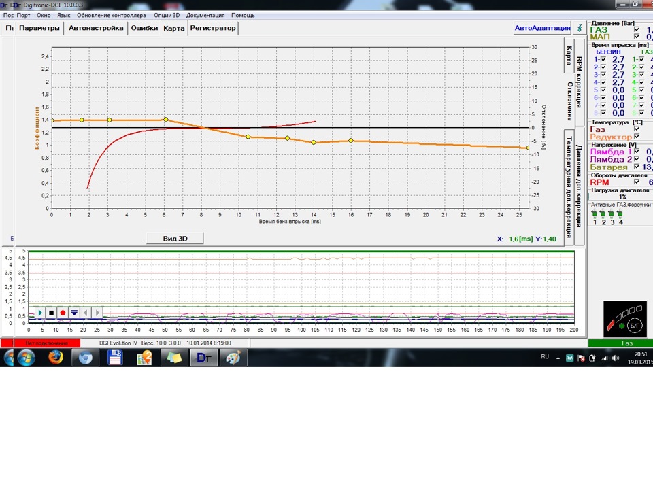
Task: Click the play button in recorder controls
Action: [40, 312]
